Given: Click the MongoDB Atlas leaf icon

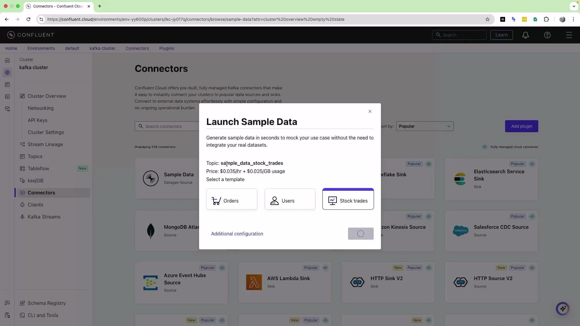Looking at the screenshot, I should pos(150,231).
